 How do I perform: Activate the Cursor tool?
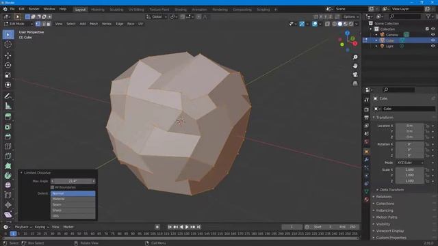tap(8, 44)
